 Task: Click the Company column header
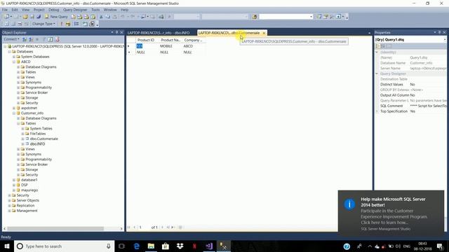click(x=194, y=40)
